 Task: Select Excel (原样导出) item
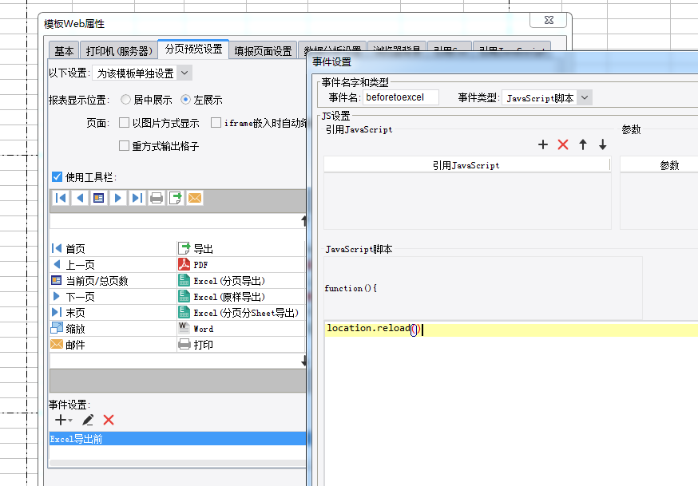[241, 297]
